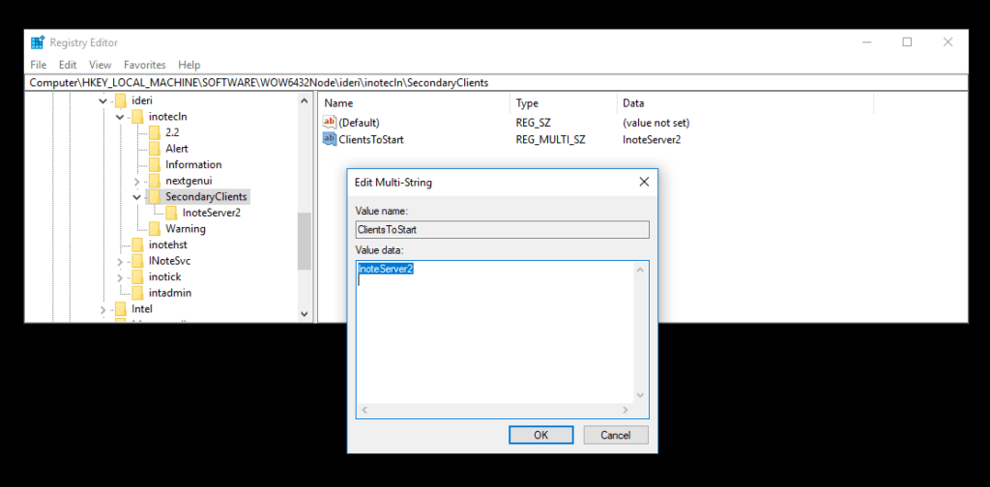This screenshot has width=990, height=487.
Task: Click the Intel folder icon
Action: pos(121,309)
